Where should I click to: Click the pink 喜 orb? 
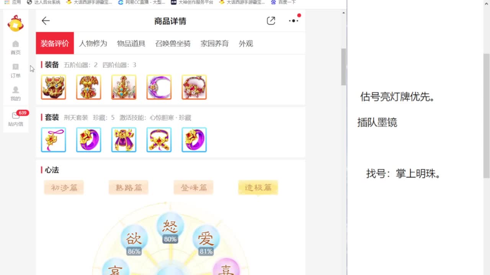click(226, 267)
